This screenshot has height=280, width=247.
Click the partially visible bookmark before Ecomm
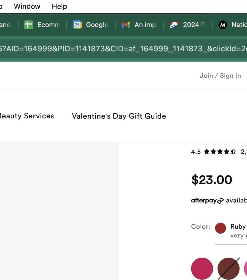click(x=6, y=25)
